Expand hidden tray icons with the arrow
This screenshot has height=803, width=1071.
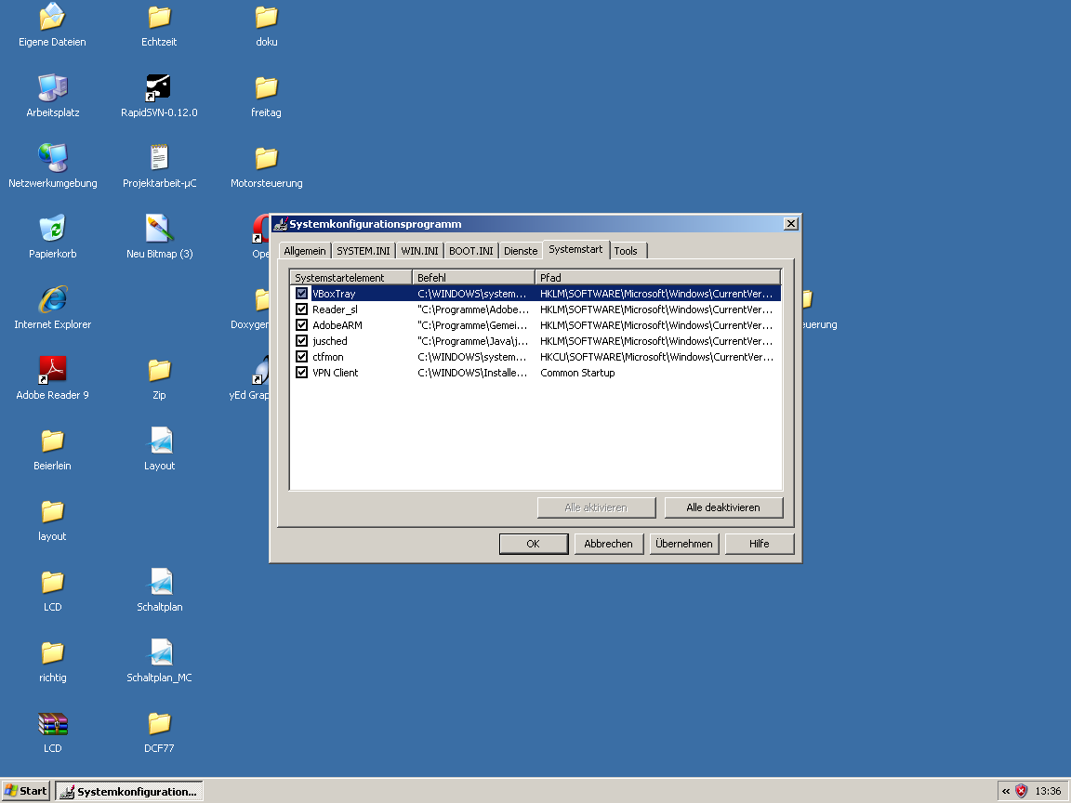coord(1006,791)
